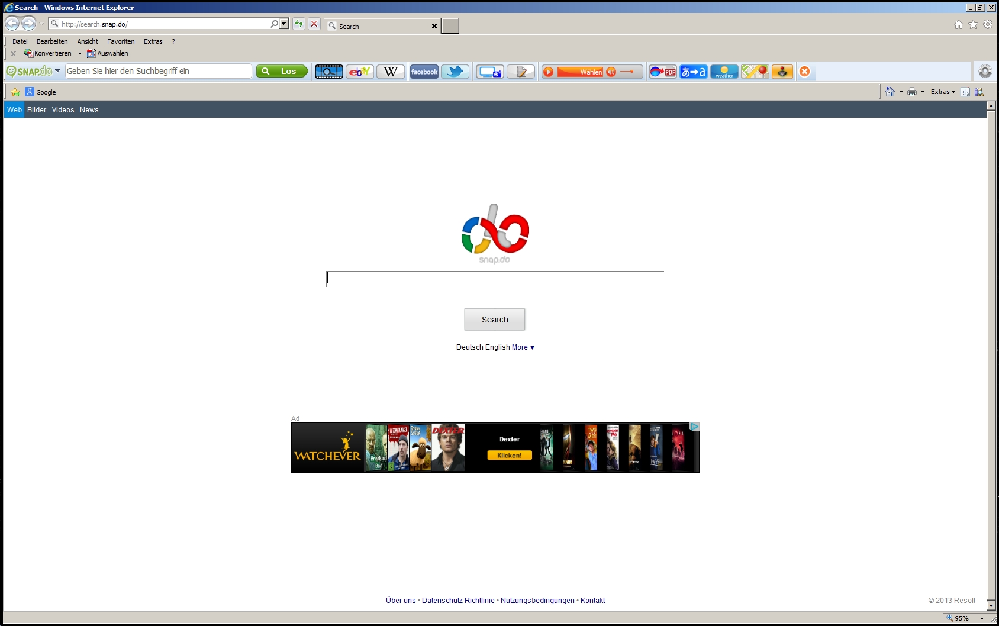Screen dimensions: 999x626
Task: Switch to the Videos search tab
Action: point(63,110)
